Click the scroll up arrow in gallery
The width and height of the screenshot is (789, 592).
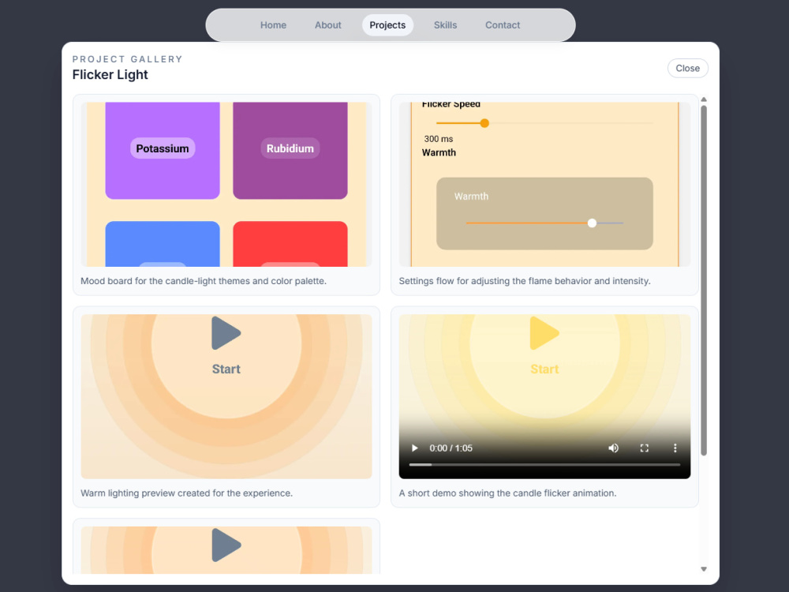pyautogui.click(x=704, y=99)
